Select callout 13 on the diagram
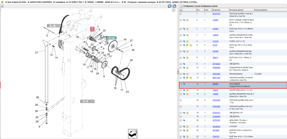287x139 pixels. click(x=92, y=29)
